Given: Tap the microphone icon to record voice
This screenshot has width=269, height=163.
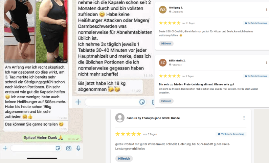Looking at the screenshot, I should 79,148.
